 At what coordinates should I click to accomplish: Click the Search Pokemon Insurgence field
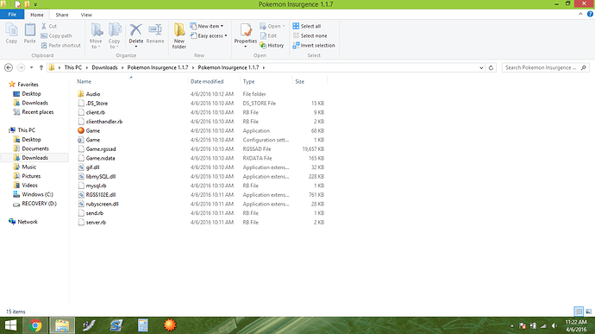point(546,67)
